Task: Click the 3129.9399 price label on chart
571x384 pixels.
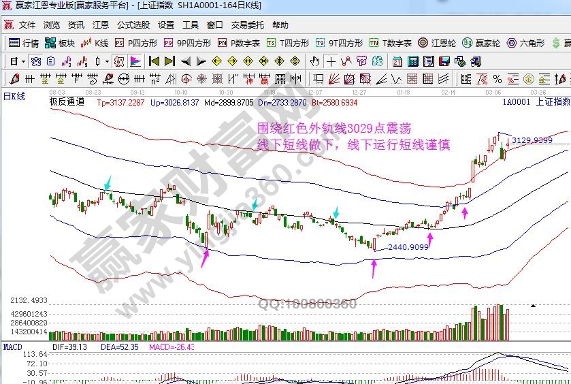Action: click(532, 140)
